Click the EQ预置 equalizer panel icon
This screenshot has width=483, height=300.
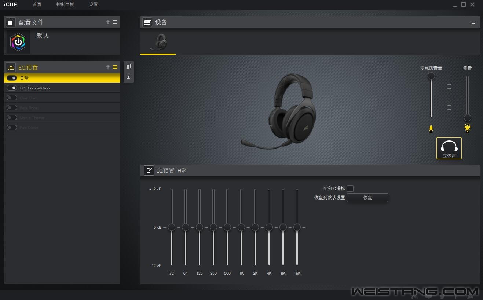click(x=11, y=67)
